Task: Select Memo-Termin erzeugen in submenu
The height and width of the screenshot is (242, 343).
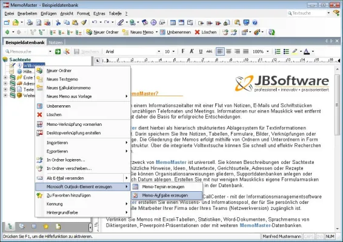Action: (167, 187)
